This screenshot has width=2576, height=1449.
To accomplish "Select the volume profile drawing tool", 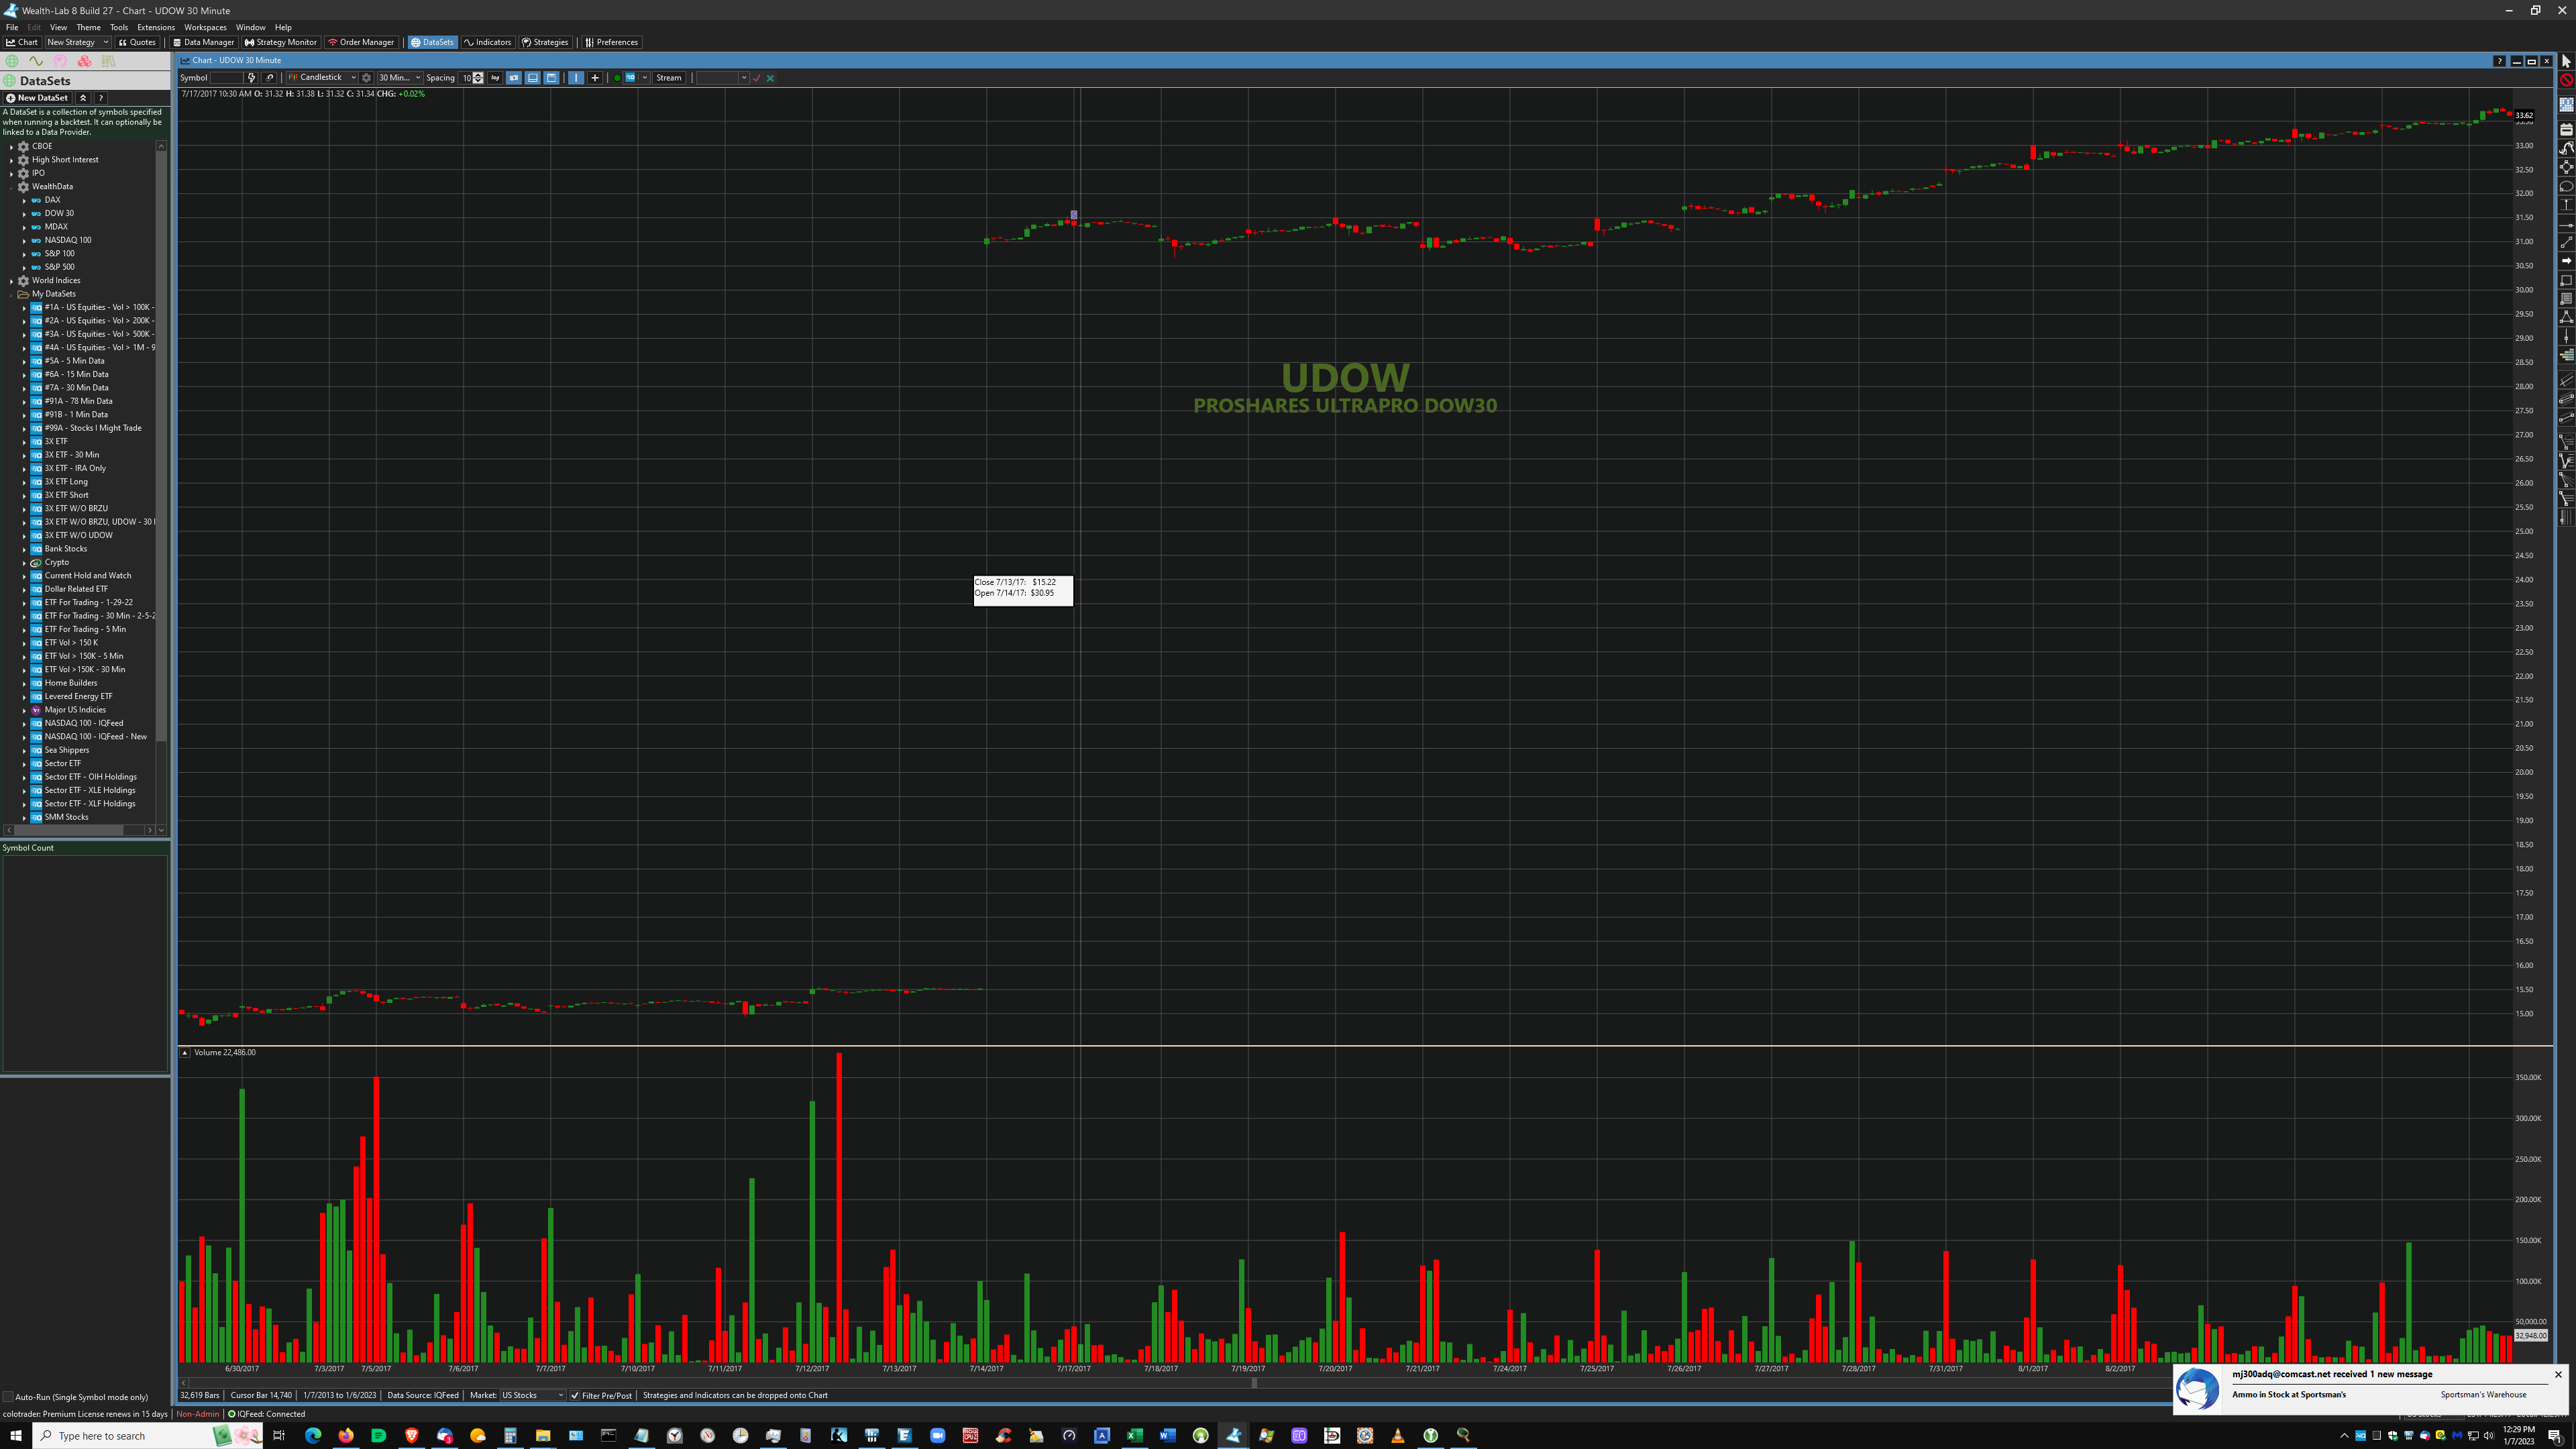I will click(x=2566, y=355).
